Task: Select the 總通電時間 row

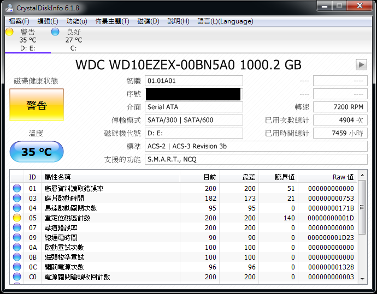Action: tap(184, 238)
